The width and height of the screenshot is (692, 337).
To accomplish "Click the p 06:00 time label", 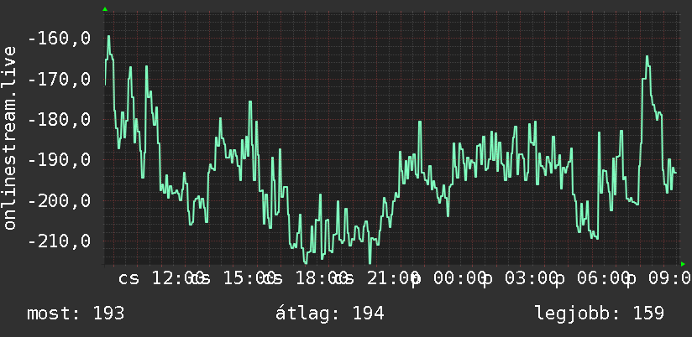I will pyautogui.click(x=595, y=279).
